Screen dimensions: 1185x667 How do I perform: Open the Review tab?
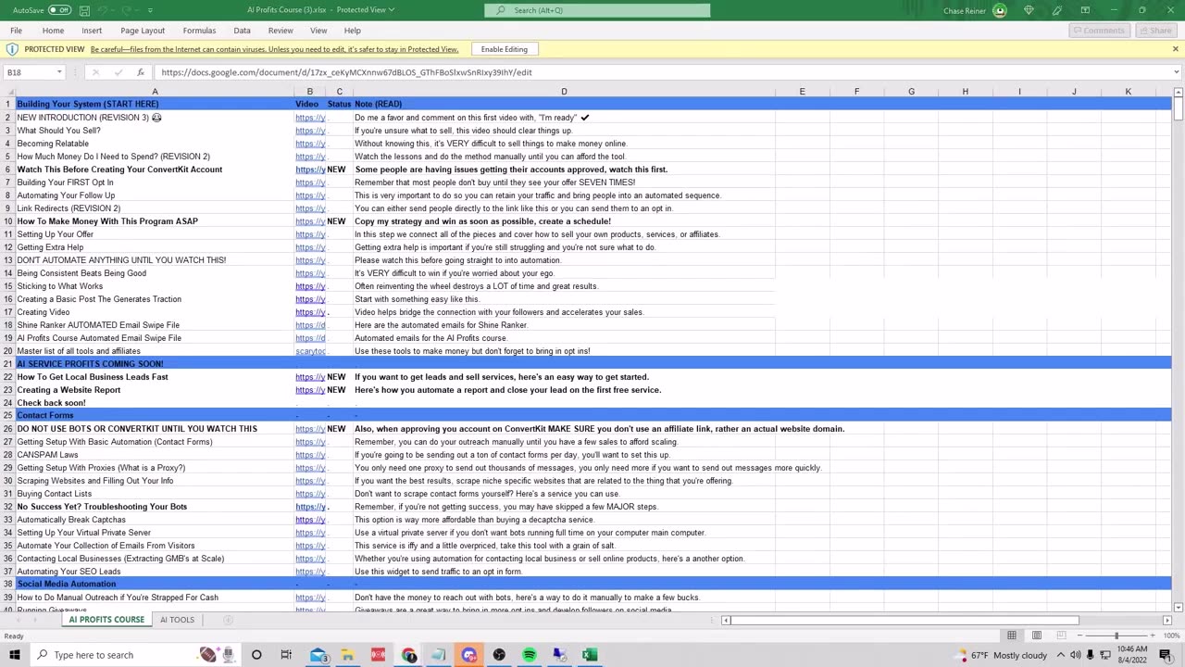281,31
